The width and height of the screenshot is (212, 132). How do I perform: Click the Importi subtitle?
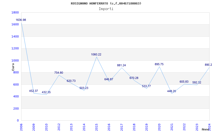[x=106, y=9]
